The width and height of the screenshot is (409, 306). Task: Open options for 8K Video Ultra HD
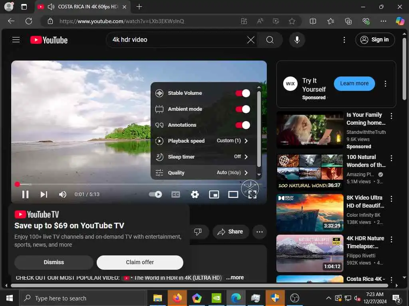[x=391, y=199]
